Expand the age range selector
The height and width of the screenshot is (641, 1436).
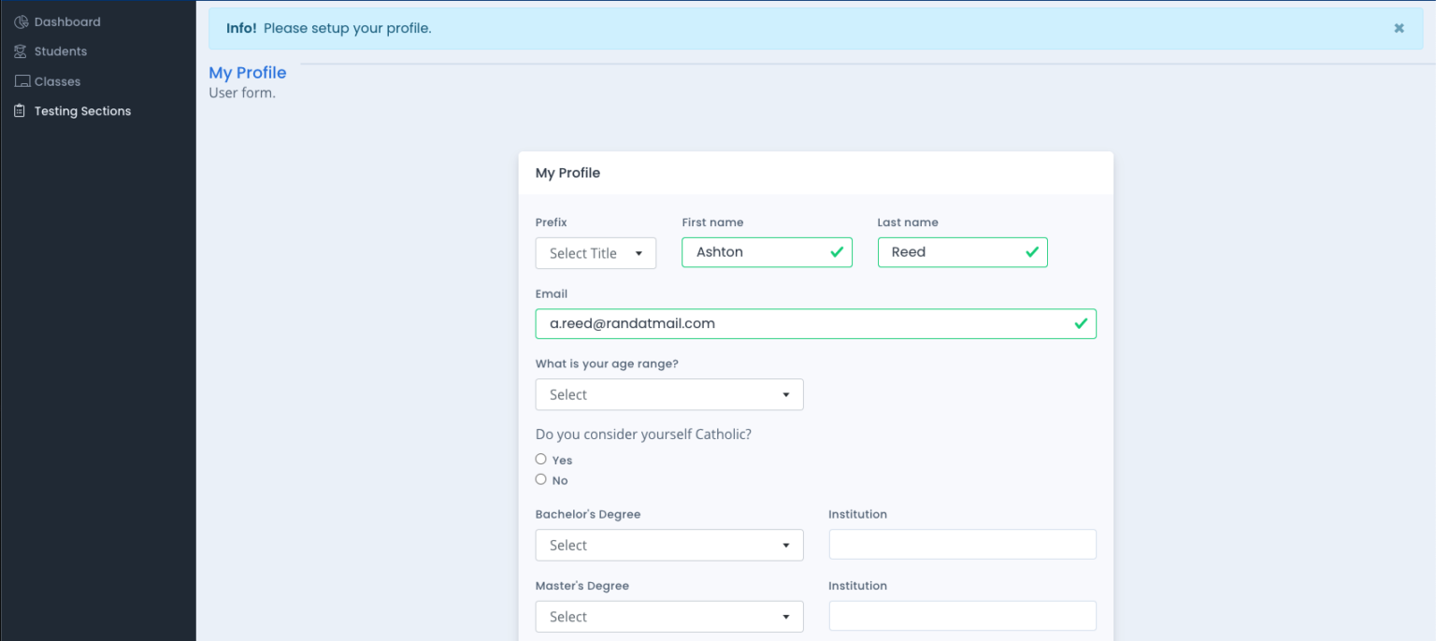pyautogui.click(x=668, y=394)
